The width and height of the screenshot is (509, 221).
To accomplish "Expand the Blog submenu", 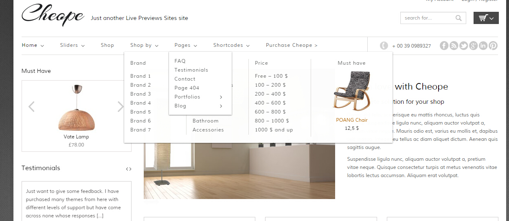I will click(x=198, y=106).
